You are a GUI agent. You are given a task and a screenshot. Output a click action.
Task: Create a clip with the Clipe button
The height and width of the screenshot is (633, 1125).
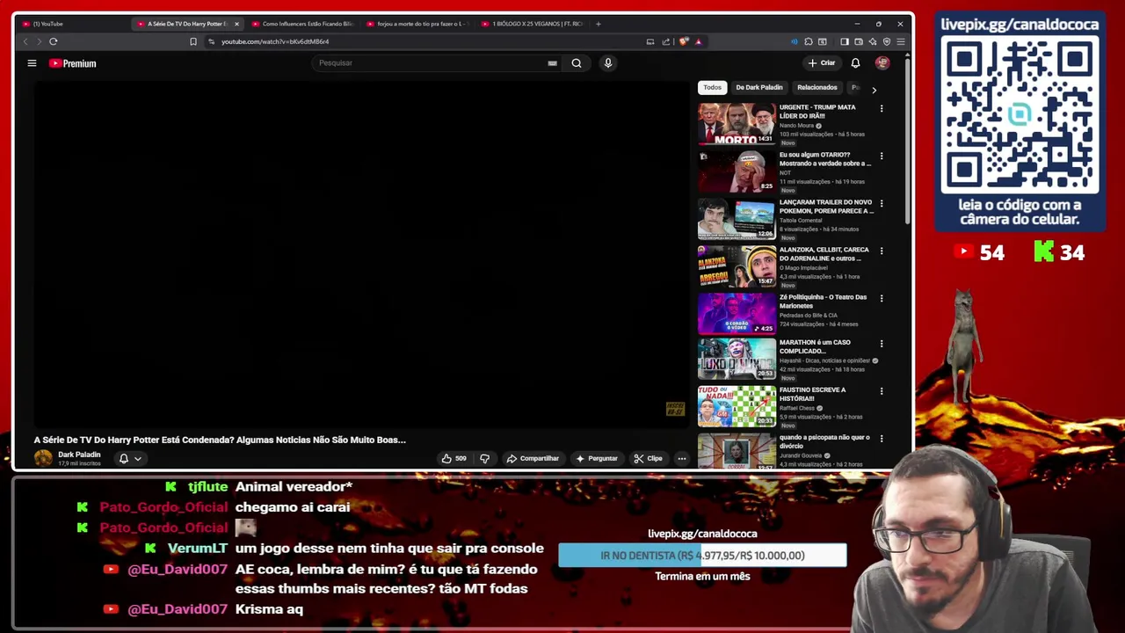pyautogui.click(x=649, y=458)
